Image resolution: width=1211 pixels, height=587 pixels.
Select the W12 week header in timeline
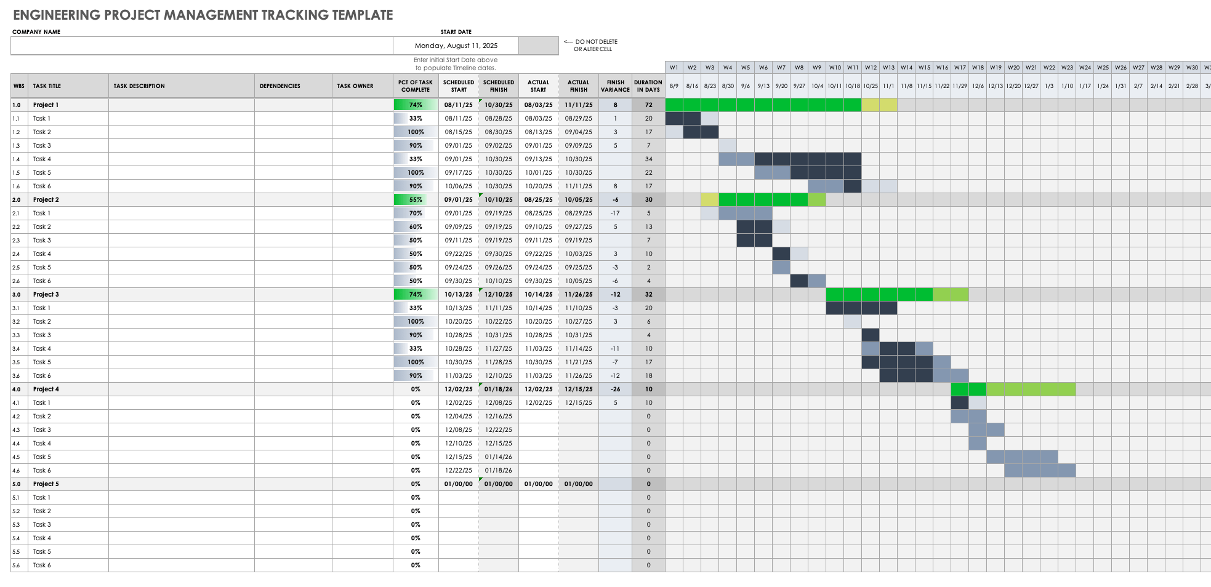click(x=871, y=68)
